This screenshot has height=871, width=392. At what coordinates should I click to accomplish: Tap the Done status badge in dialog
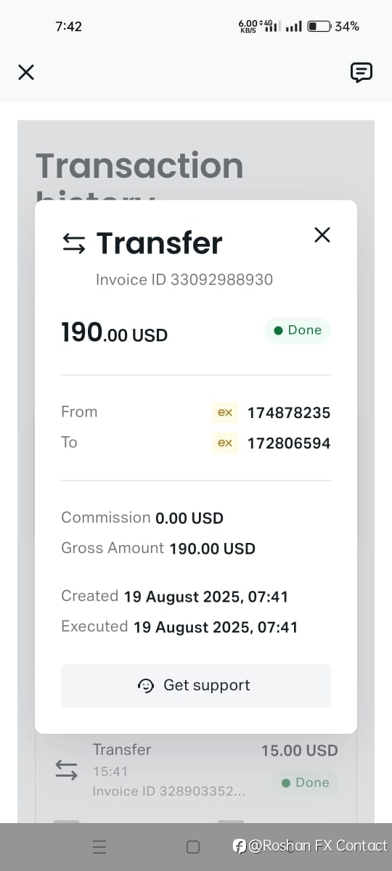298,330
